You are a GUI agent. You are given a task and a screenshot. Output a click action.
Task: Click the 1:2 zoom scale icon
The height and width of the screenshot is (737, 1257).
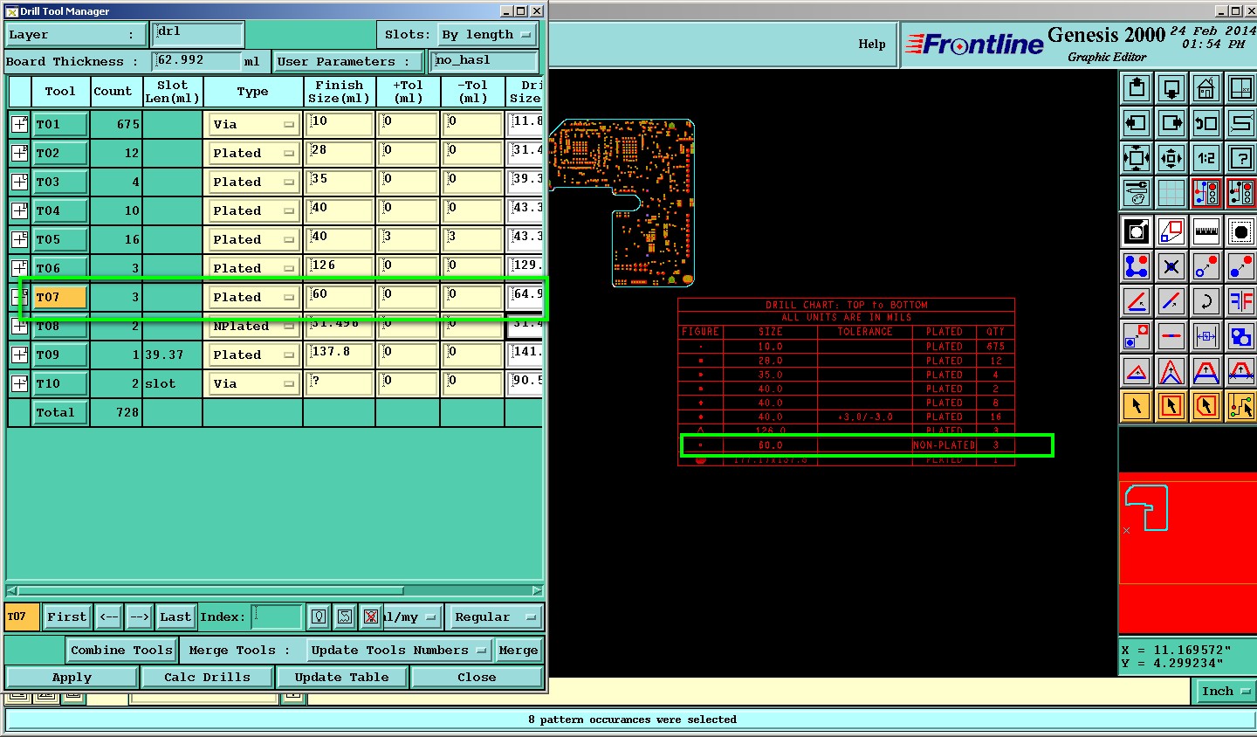(x=1205, y=159)
